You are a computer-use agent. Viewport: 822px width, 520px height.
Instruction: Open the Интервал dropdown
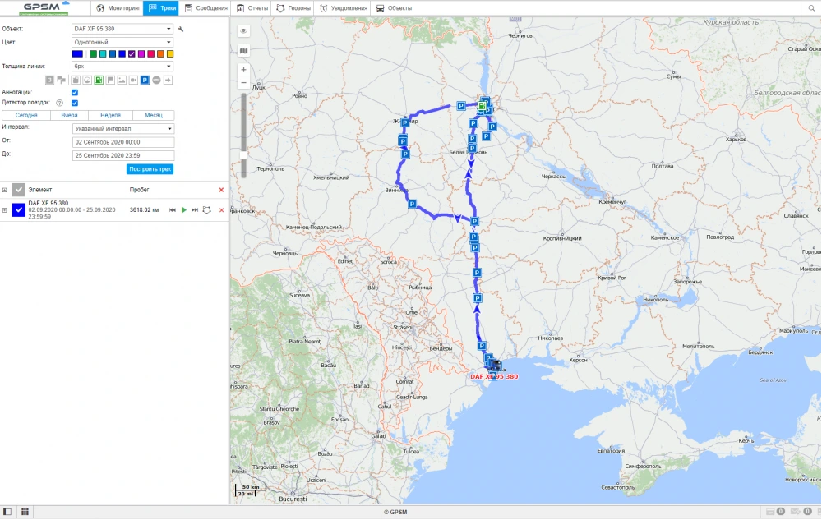tap(122, 128)
